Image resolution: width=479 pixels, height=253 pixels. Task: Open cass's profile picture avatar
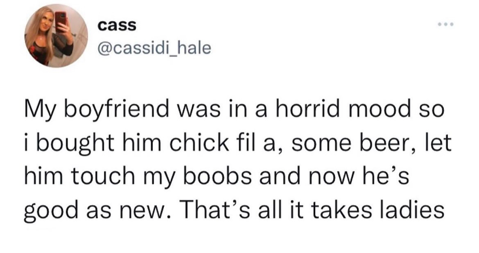pos(56,36)
